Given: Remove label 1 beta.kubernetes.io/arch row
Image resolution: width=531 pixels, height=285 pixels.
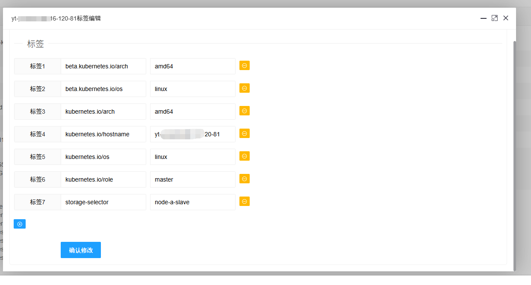Looking at the screenshot, I should coord(245,65).
